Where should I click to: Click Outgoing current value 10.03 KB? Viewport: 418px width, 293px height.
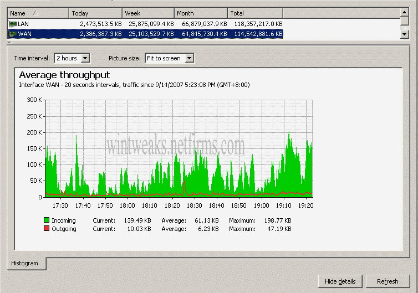(139, 229)
